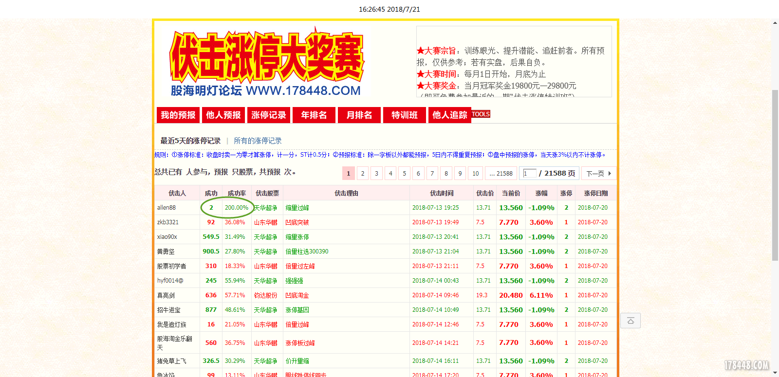Image resolution: width=779 pixels, height=377 pixels.
Task: Click reason 凹底突破 in zkb3321 row
Action: tap(297, 222)
